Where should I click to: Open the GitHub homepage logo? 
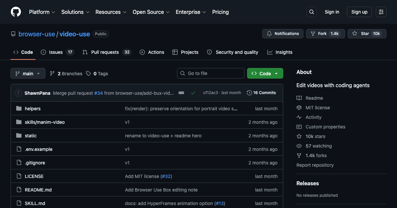[16, 12]
